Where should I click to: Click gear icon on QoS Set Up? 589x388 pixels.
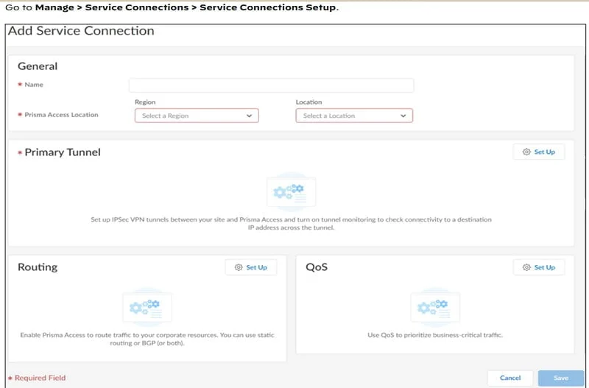(x=526, y=267)
